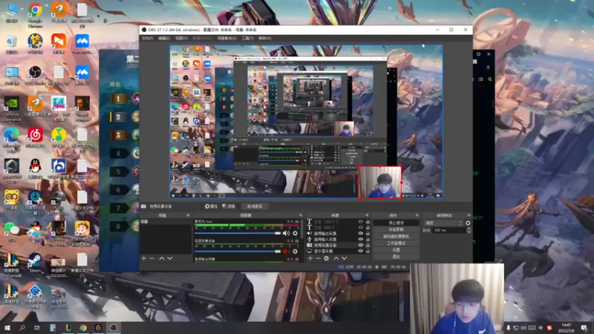Add a new scene with the plus icon
Image resolution: width=594 pixels, height=334 pixels.
143,258
